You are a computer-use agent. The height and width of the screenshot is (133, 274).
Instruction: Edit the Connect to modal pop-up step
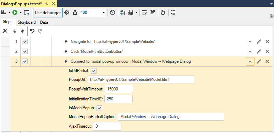[259, 61]
